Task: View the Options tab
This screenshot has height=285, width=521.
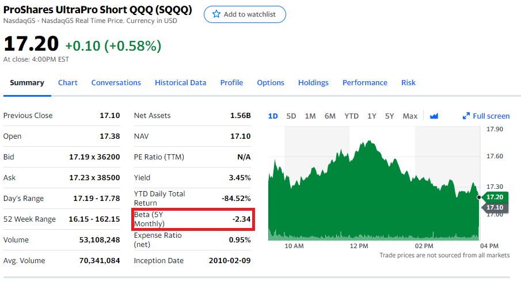Action: (271, 83)
